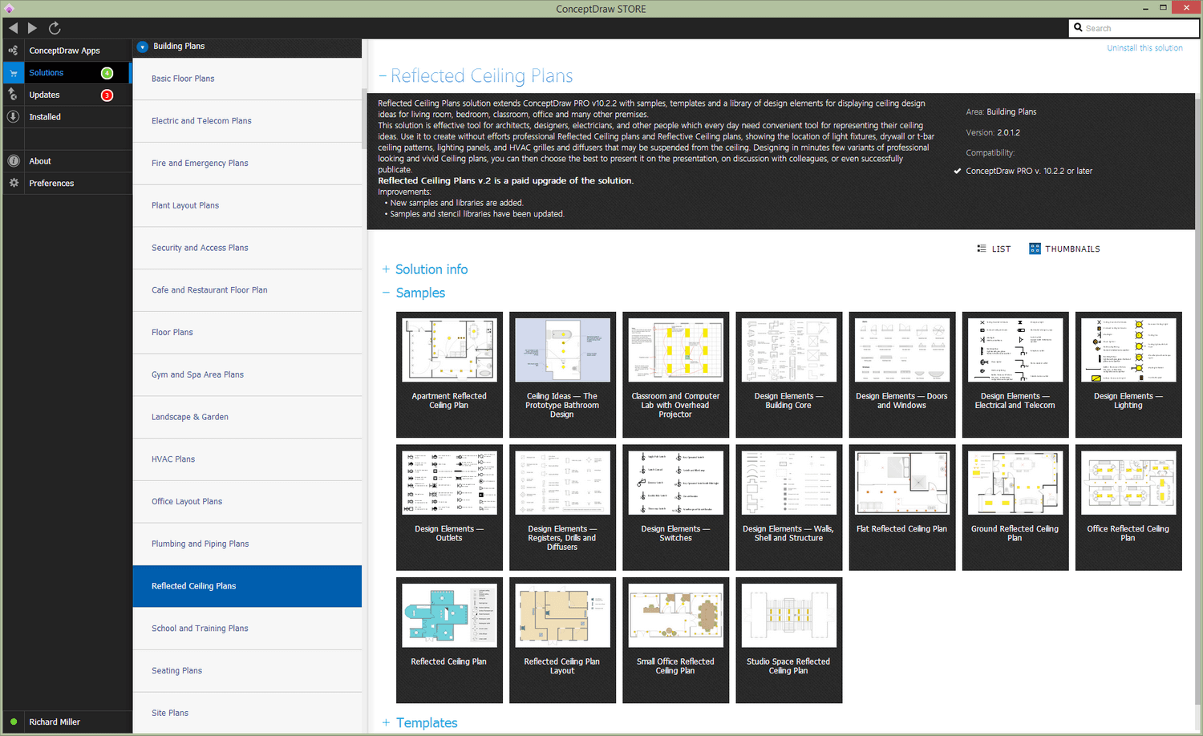
Task: Go back with the left arrow button
Action: pyautogui.click(x=13, y=28)
